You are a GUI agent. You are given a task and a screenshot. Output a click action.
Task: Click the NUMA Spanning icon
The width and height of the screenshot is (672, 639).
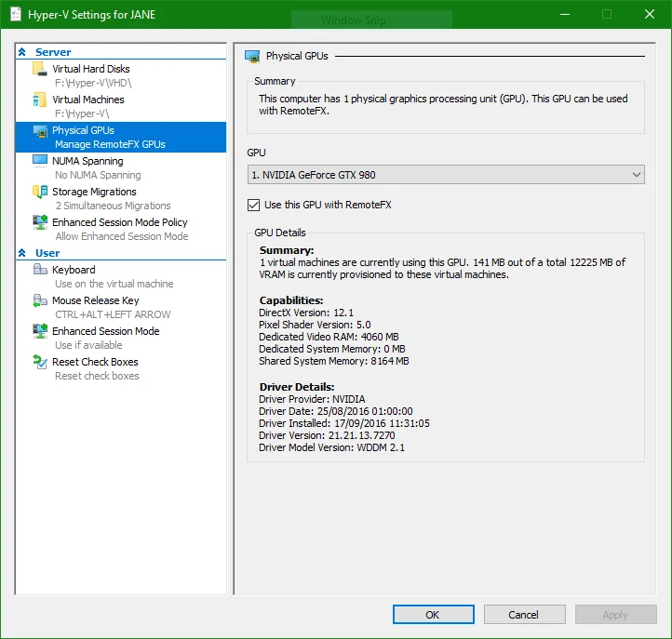39,161
